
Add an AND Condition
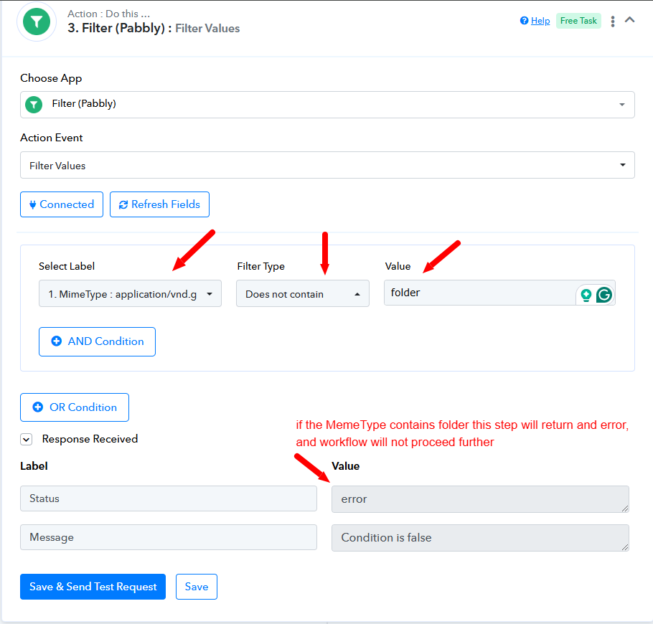point(97,341)
